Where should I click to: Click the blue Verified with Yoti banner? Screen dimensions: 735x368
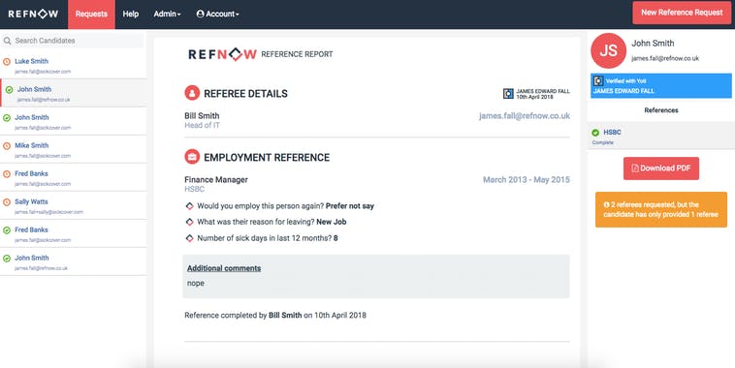point(661,85)
